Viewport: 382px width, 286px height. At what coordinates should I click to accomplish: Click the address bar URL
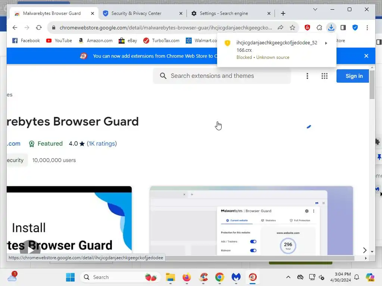pos(166,28)
